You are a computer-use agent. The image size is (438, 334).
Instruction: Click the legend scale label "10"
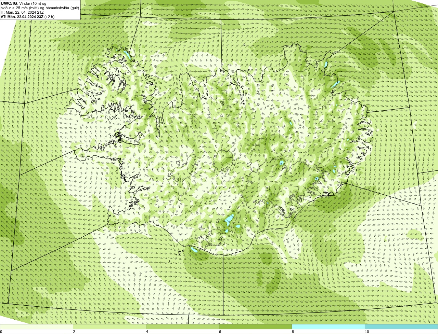(x=366, y=332)
